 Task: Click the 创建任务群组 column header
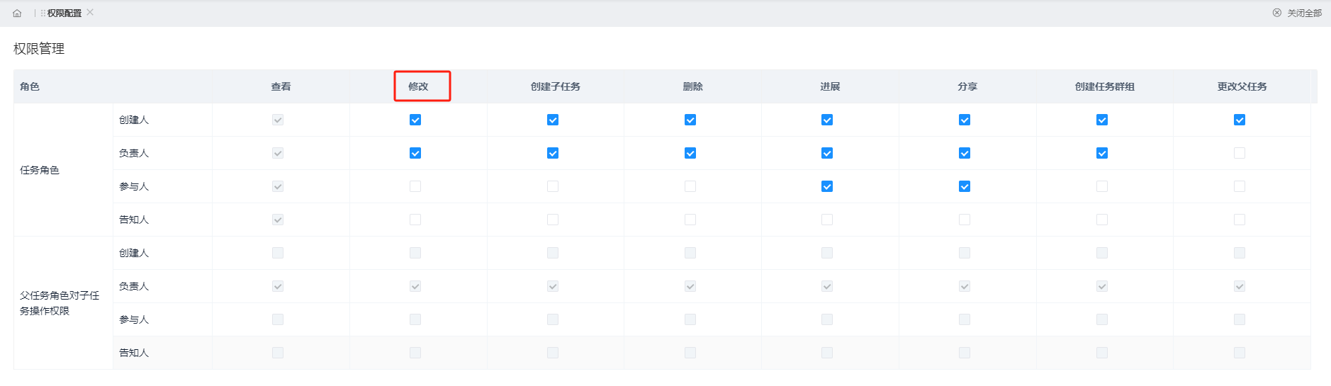click(x=1105, y=86)
